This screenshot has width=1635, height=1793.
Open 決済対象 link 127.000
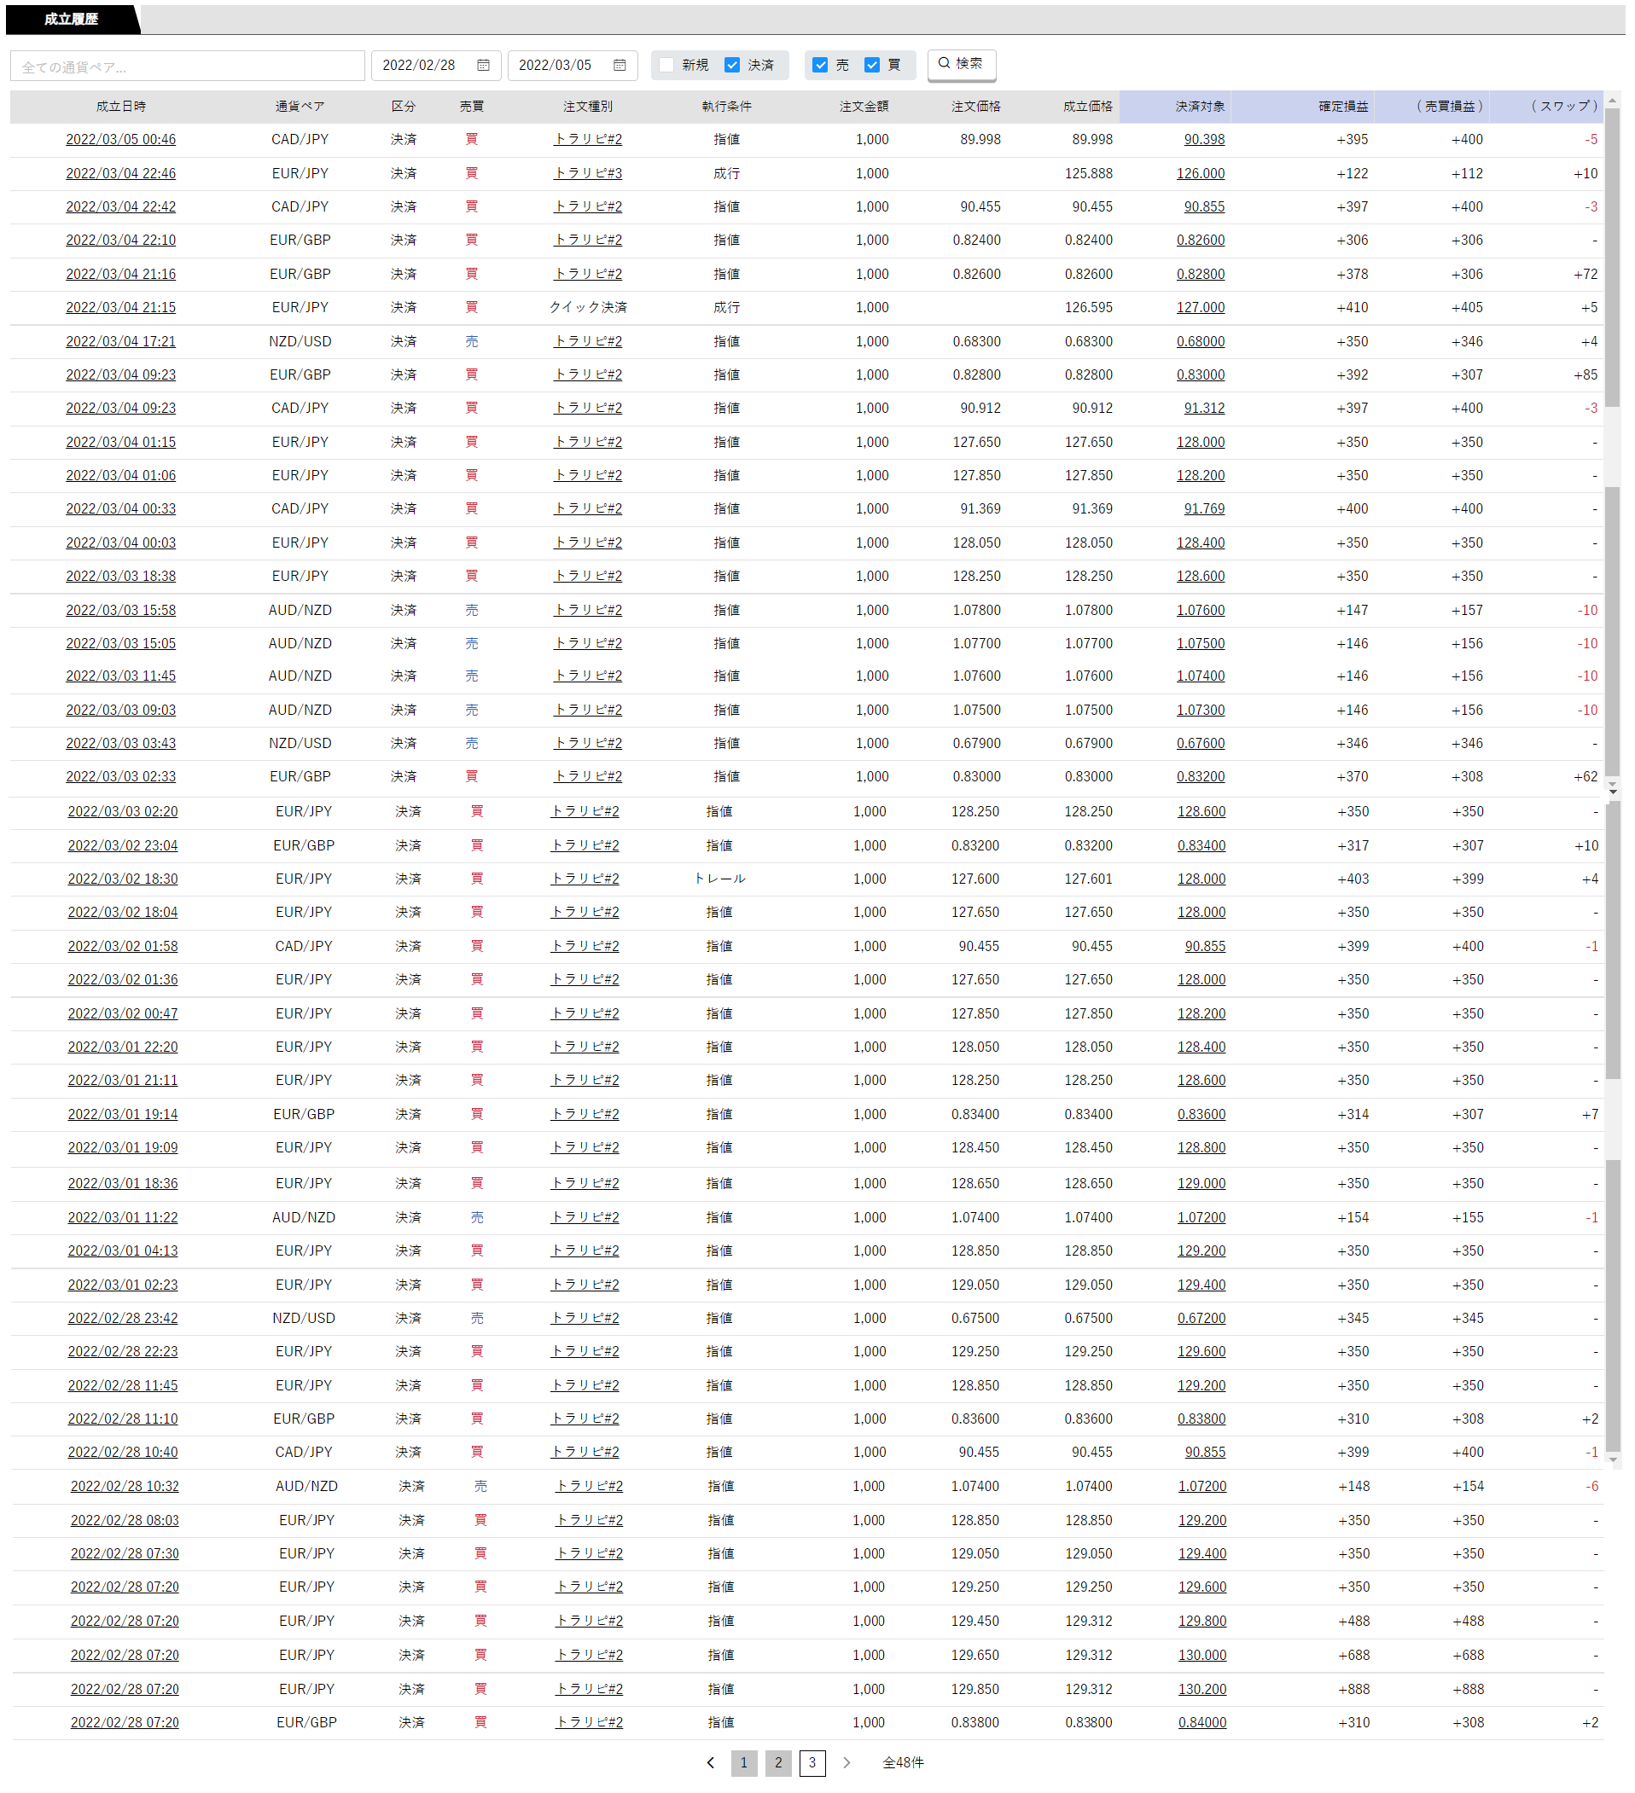coord(1200,307)
